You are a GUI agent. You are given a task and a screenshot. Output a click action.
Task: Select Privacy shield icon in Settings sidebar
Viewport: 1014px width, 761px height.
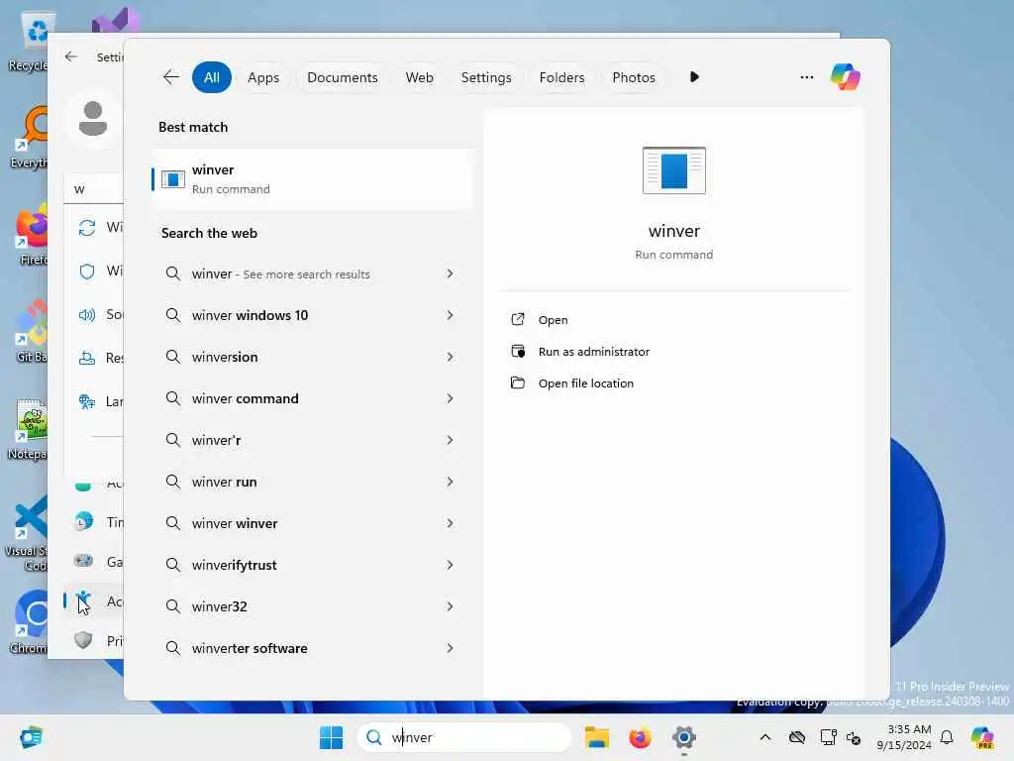[83, 641]
